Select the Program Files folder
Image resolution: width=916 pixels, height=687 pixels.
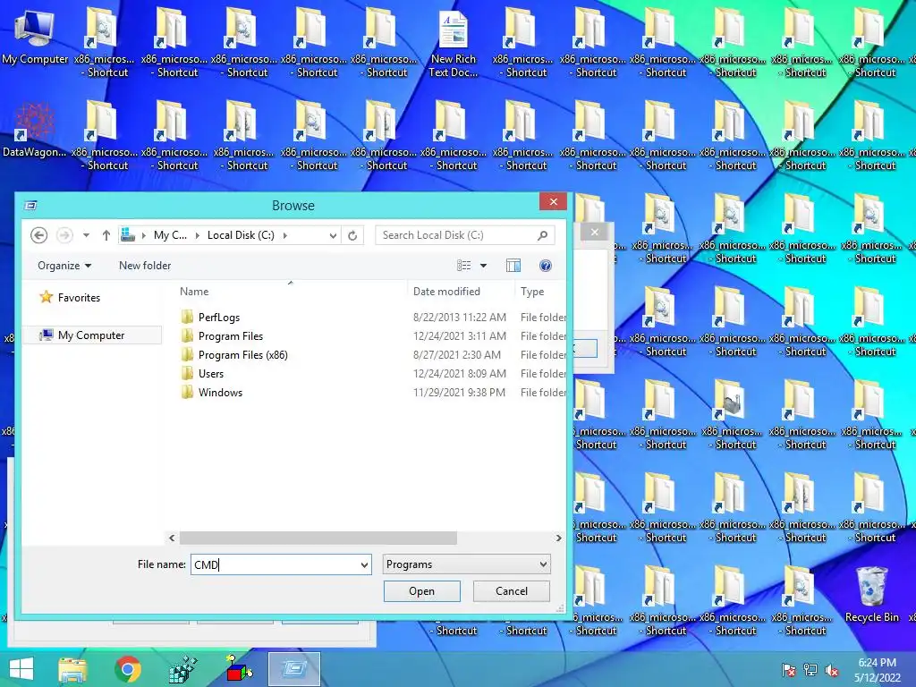231,336
